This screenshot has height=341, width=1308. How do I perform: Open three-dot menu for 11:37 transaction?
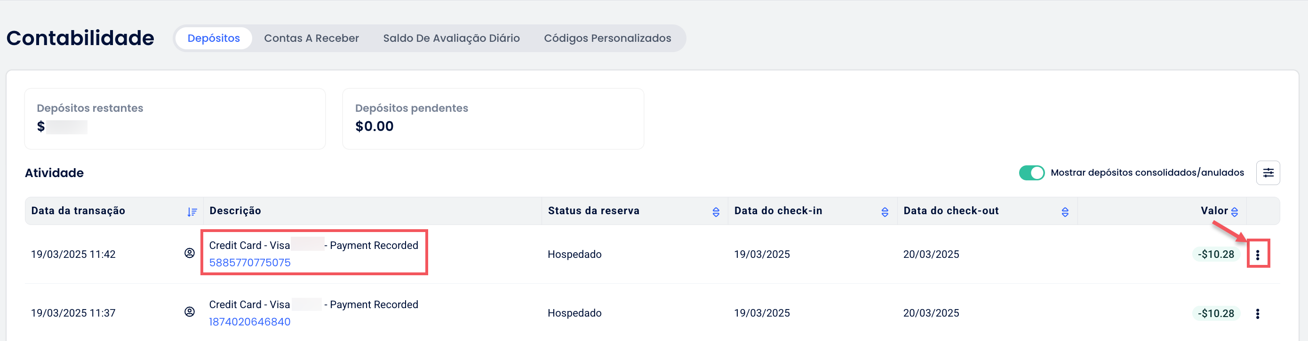tap(1257, 314)
